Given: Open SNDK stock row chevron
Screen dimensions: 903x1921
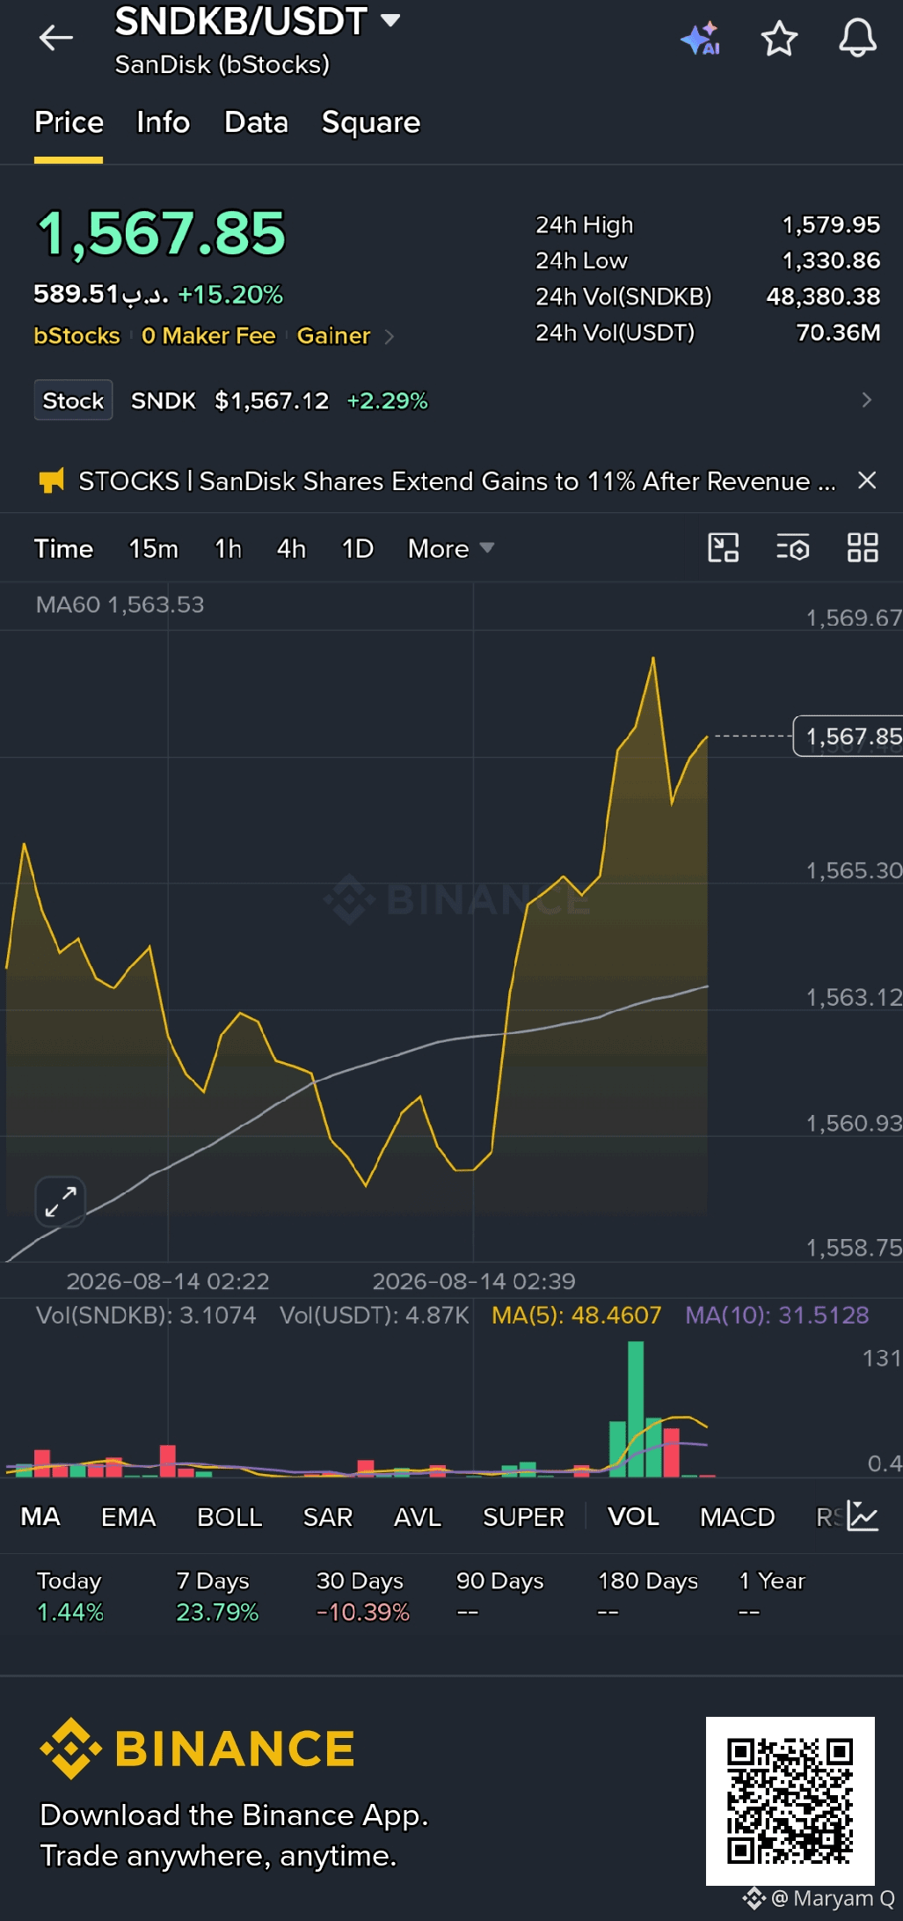Looking at the screenshot, I should tap(867, 400).
